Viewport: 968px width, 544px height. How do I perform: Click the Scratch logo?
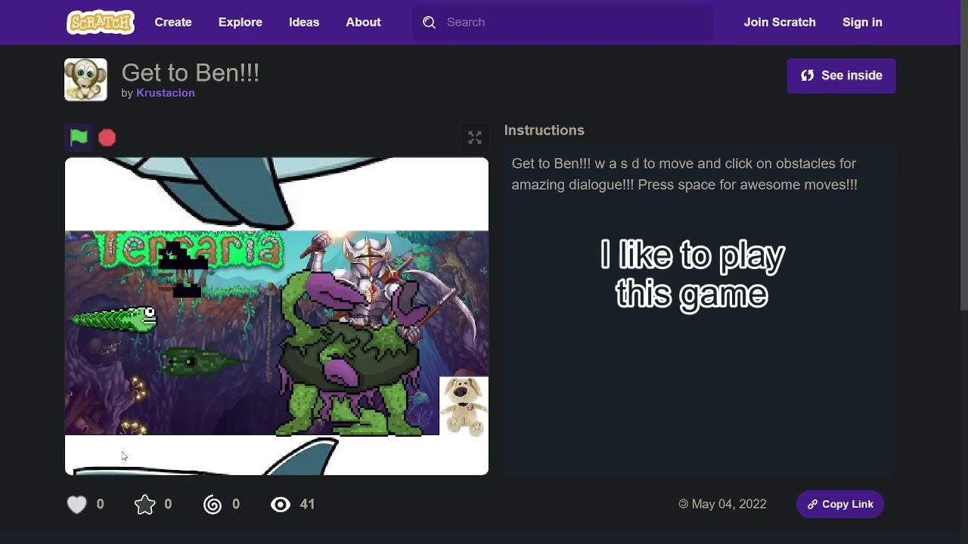pos(101,23)
